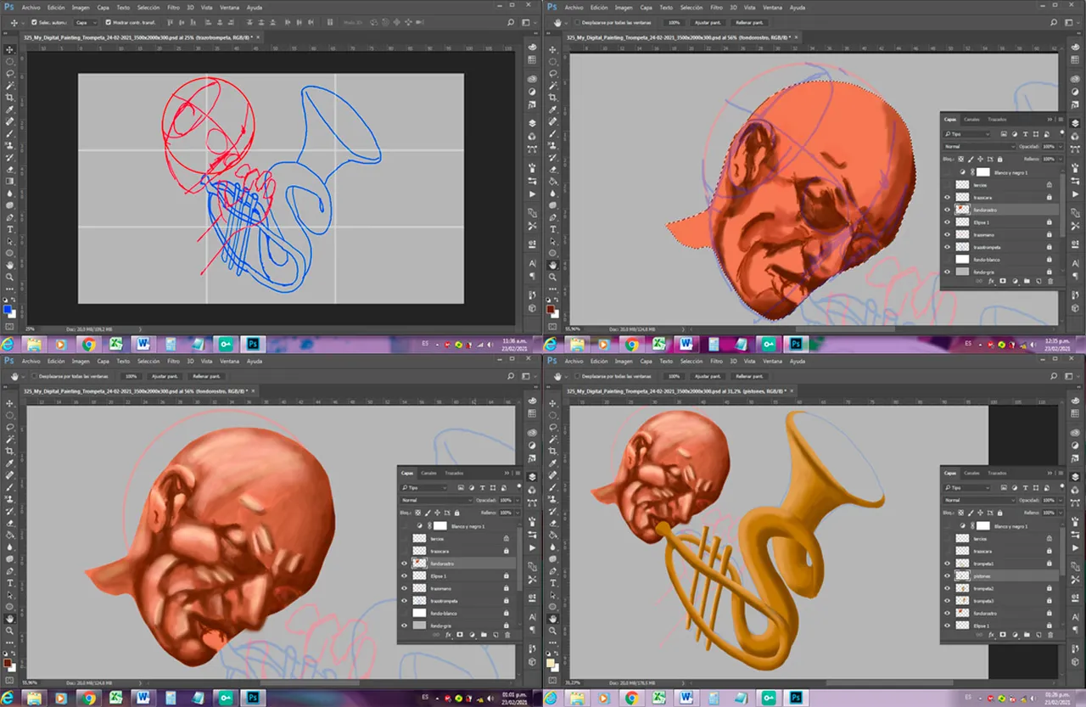Switch to Canales tab in top-right window
This screenshot has width=1086, height=707.
click(971, 120)
